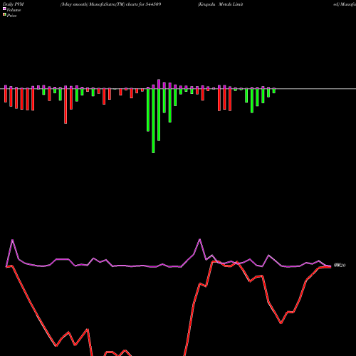Click the longest red histogram bar

click(x=66, y=106)
